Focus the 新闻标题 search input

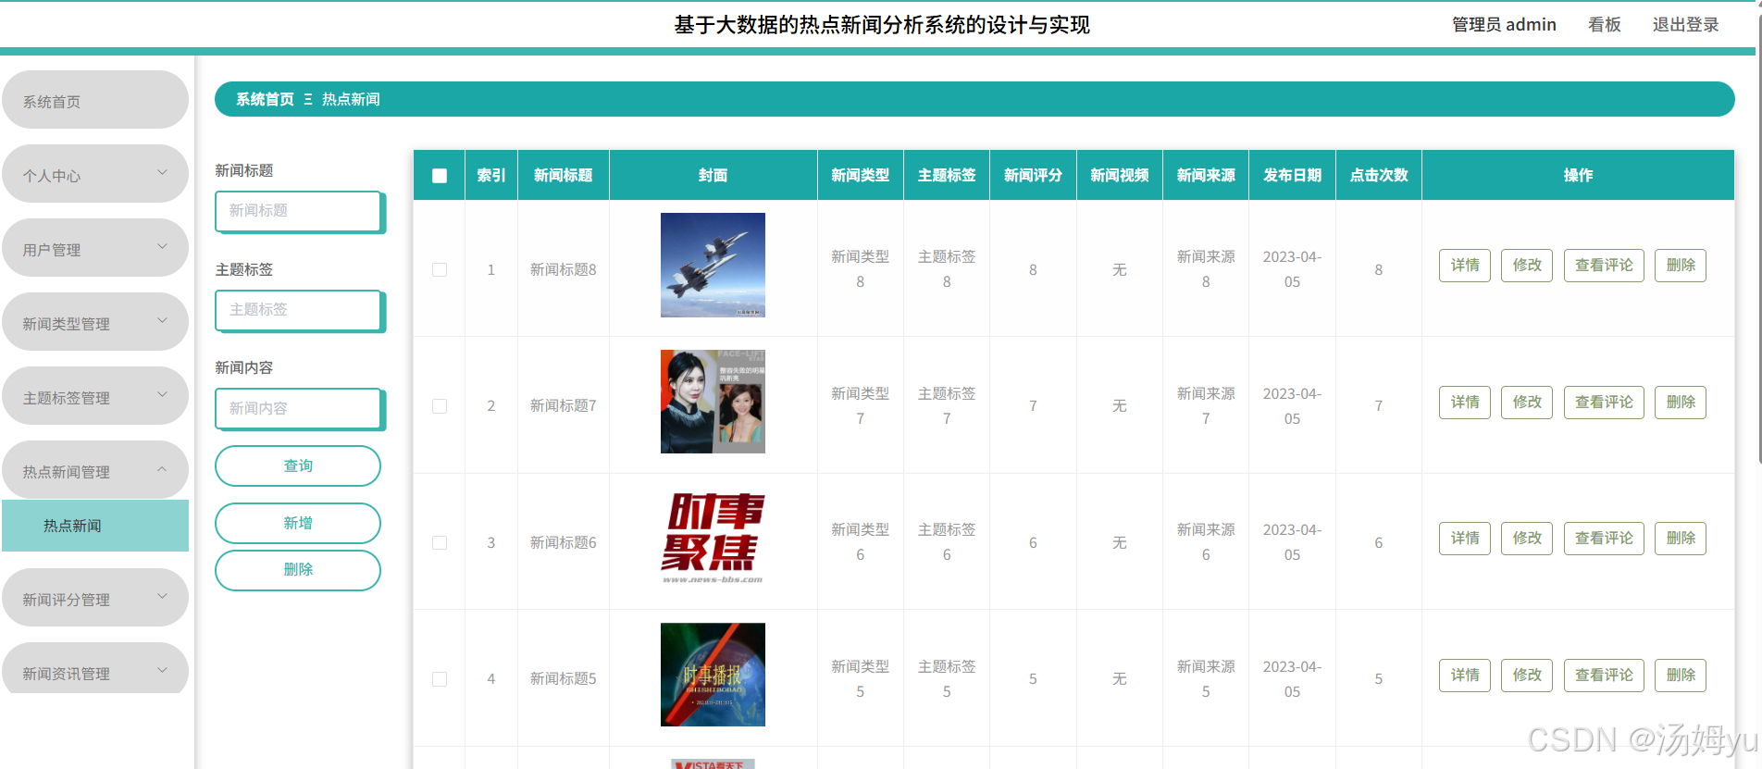[299, 211]
